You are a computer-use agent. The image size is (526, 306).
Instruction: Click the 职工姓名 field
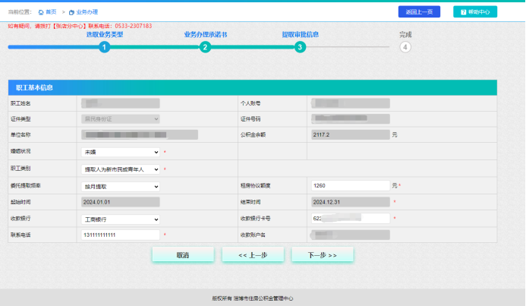121,103
